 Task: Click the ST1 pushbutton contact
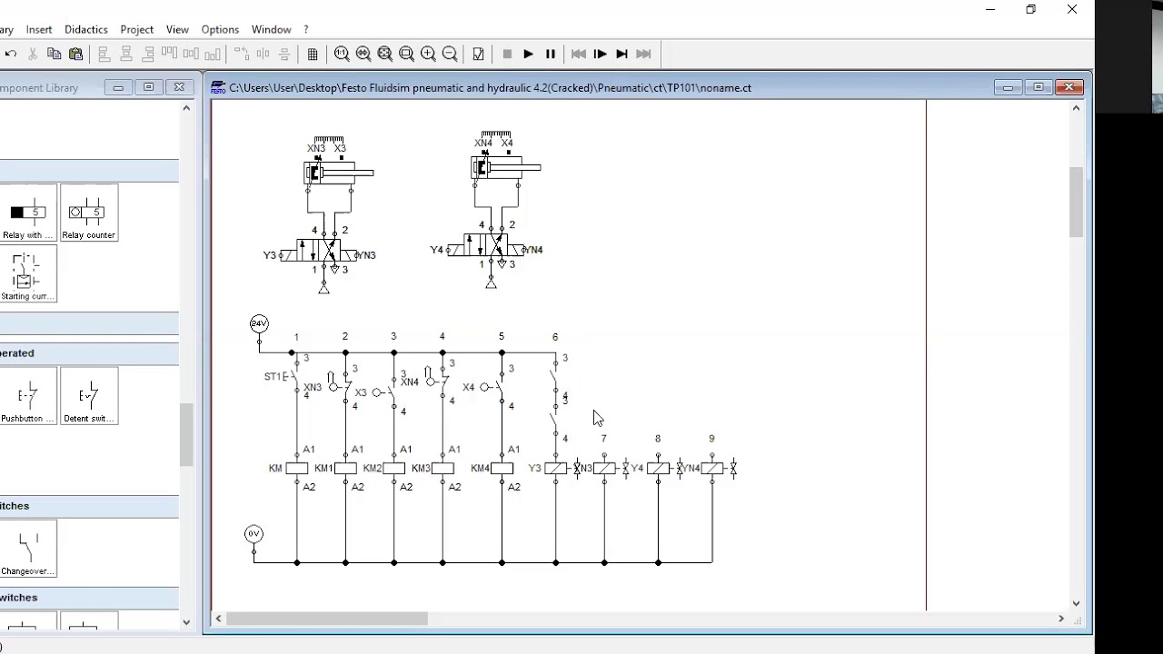tap(292, 377)
